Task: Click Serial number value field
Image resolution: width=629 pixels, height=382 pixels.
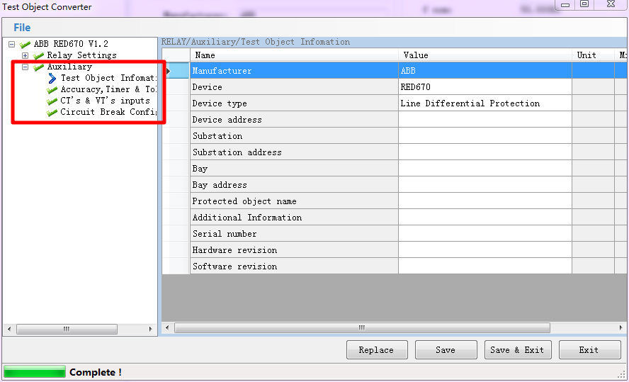Action: [x=485, y=233]
